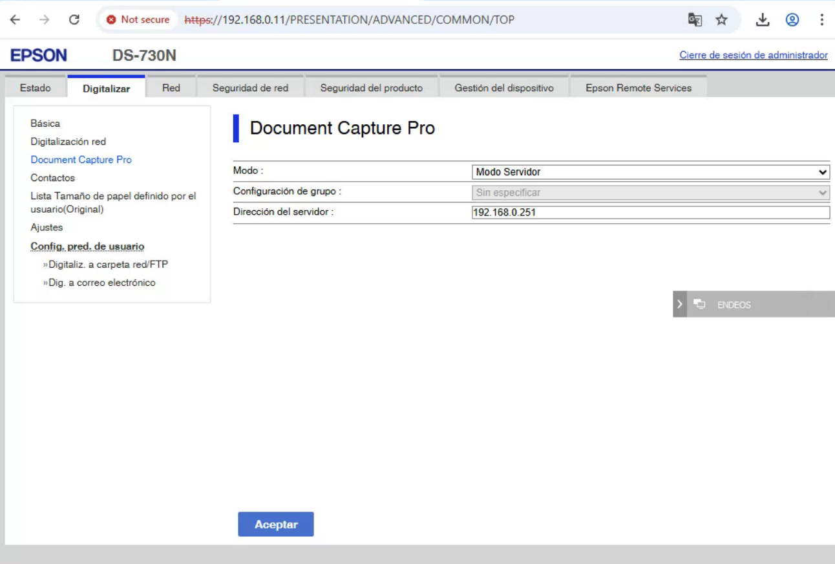835x564 pixels.
Task: Click the Configuración de grupo : label
Action: [x=287, y=191]
